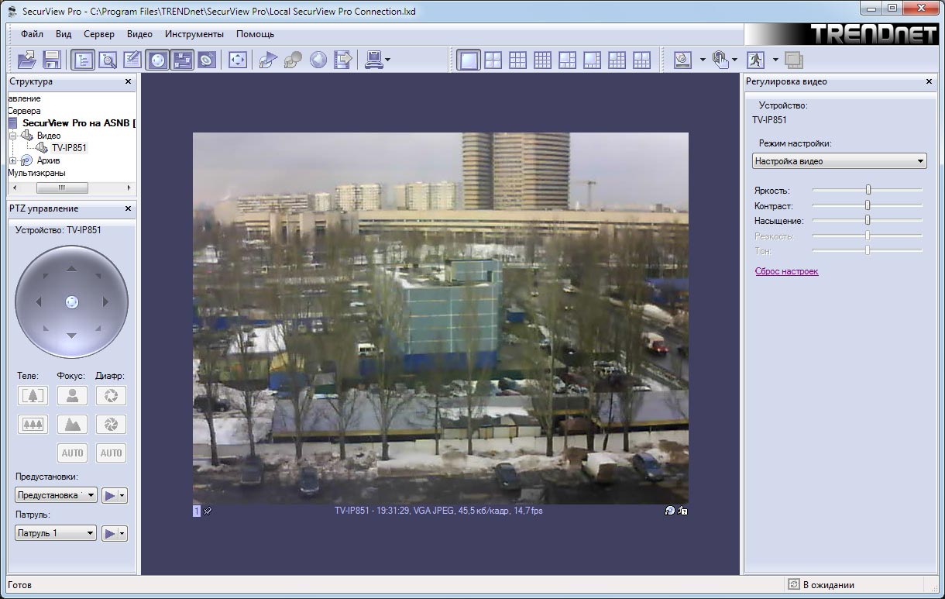The height and width of the screenshot is (599, 945).
Task: Click the iris open icon under Диафр
Action: pos(111,395)
